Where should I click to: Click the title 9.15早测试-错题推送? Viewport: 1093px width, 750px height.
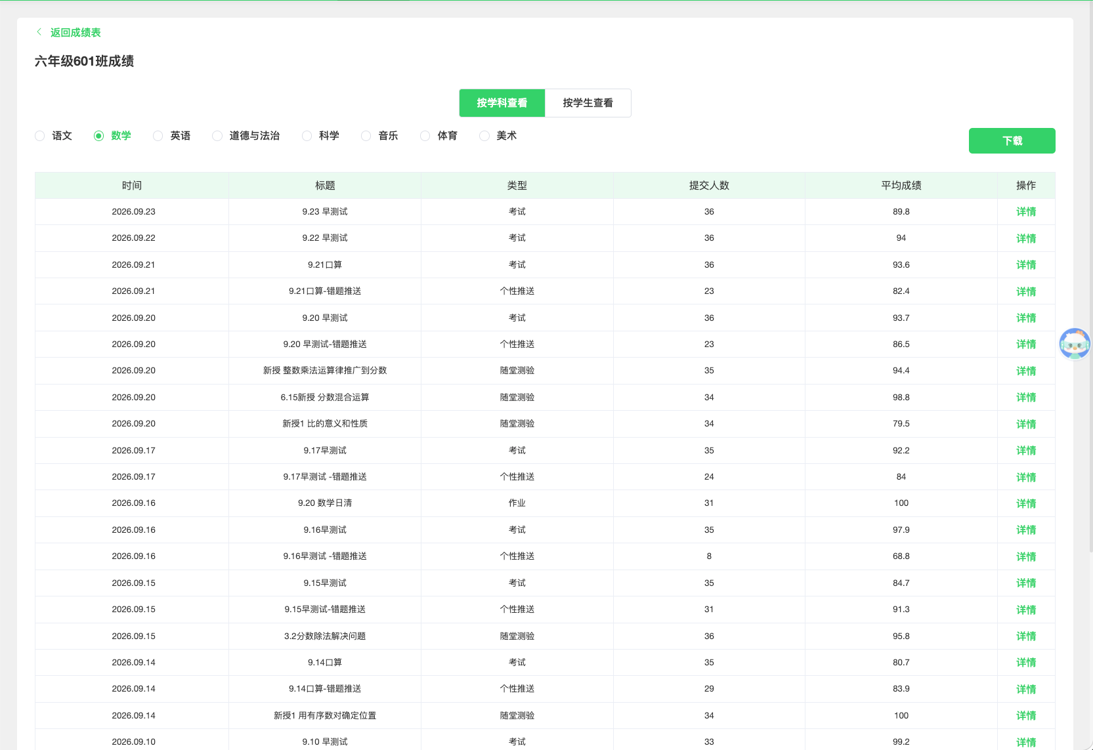(325, 609)
